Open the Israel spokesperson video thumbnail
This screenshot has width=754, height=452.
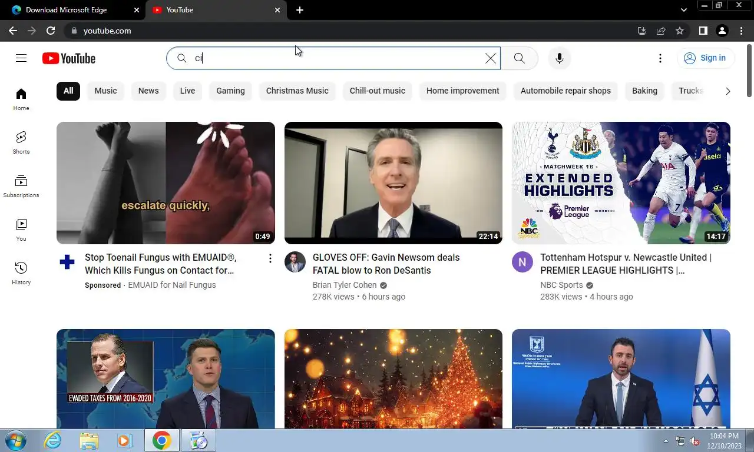tap(621, 378)
